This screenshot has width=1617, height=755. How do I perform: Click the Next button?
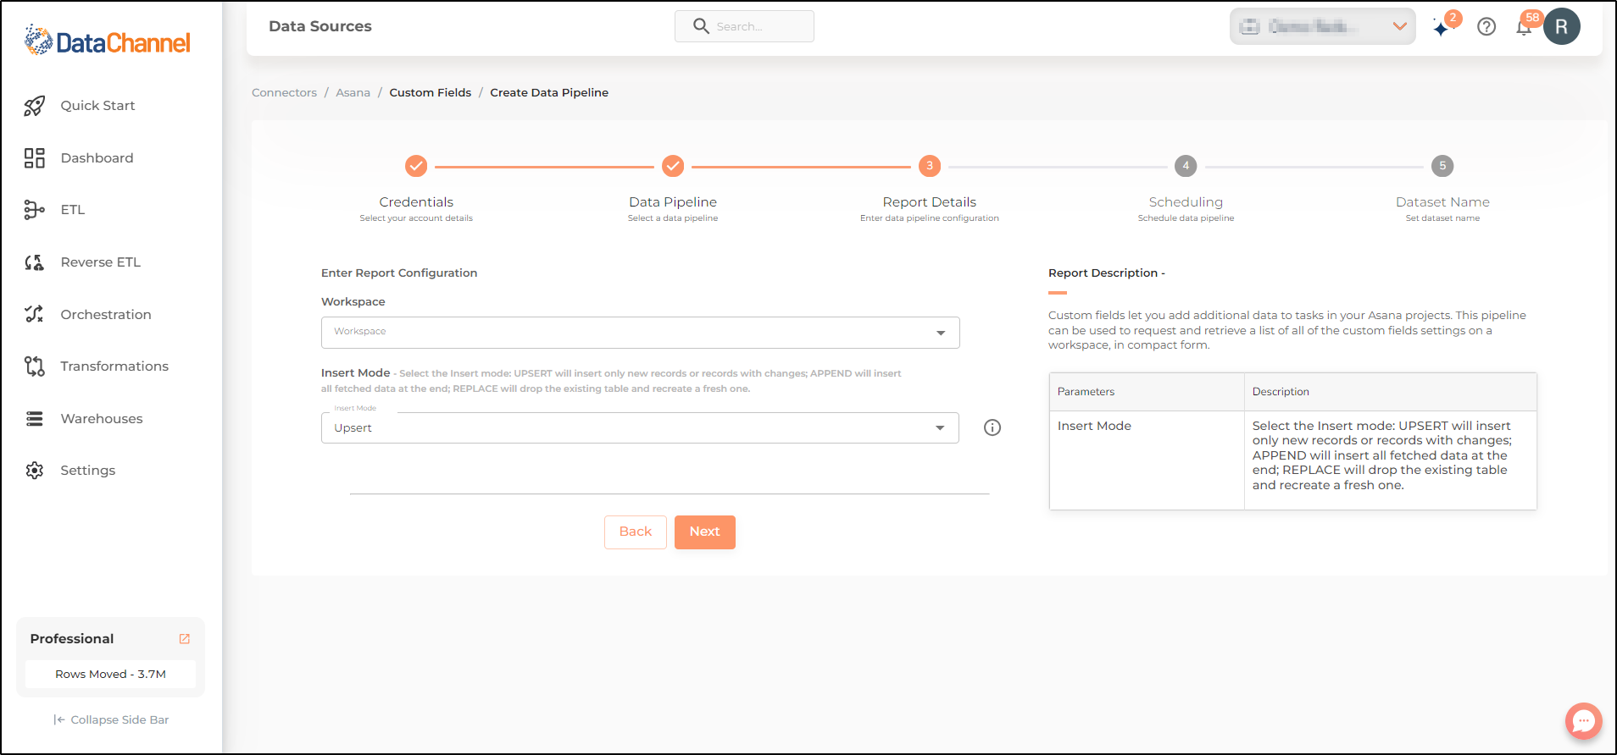705,532
